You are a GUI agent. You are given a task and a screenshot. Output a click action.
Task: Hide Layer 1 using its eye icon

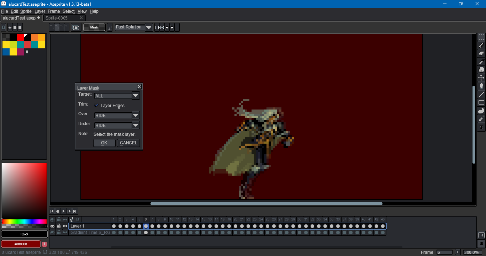(52, 226)
